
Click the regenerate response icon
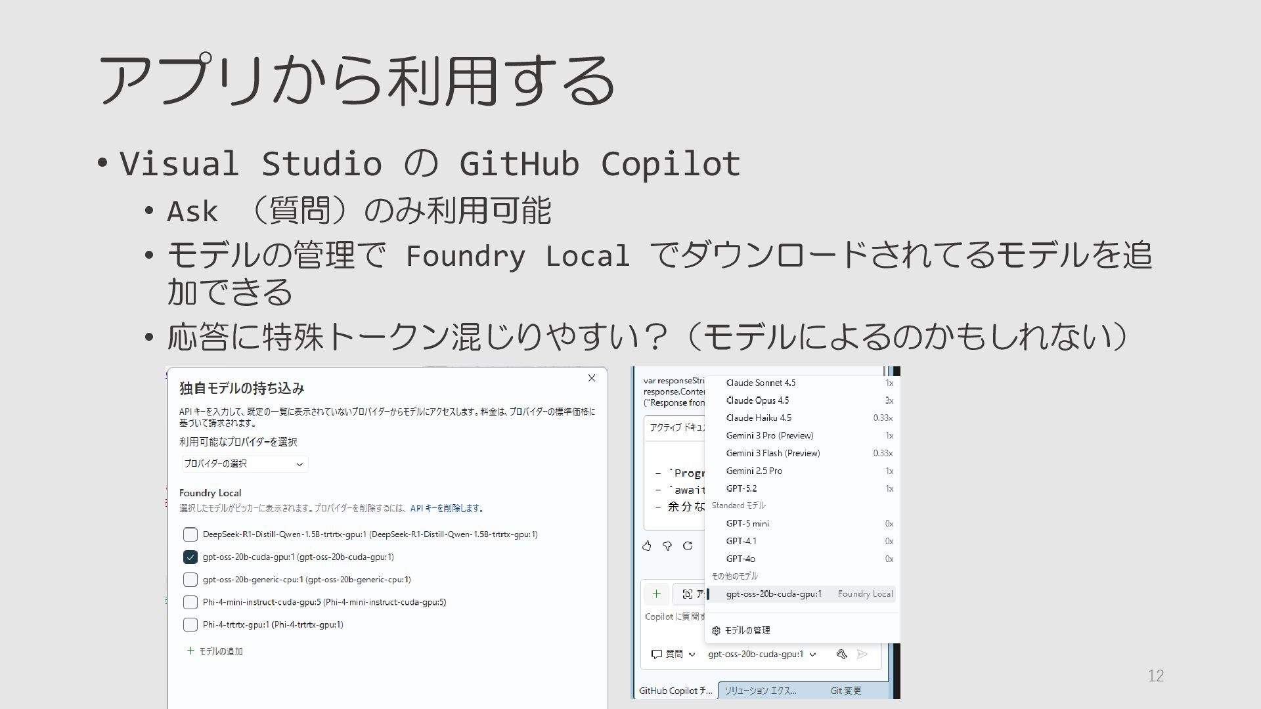point(688,546)
